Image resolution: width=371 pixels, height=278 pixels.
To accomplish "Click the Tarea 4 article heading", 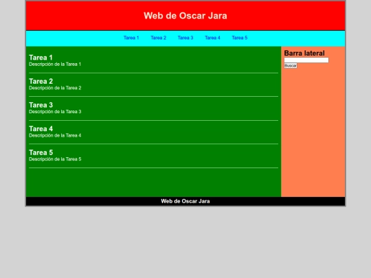I will [41, 129].
